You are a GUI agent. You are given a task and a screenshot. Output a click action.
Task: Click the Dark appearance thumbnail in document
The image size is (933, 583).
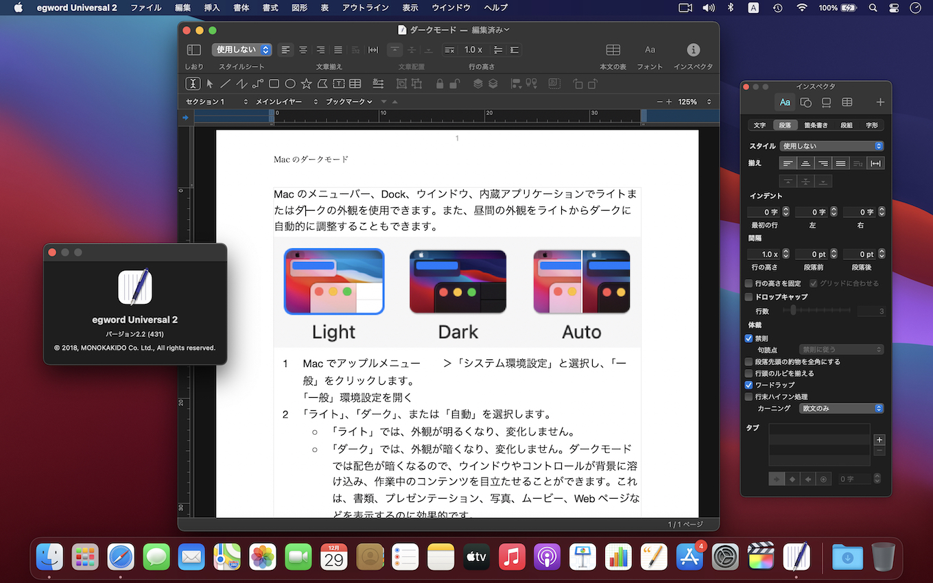pos(458,281)
